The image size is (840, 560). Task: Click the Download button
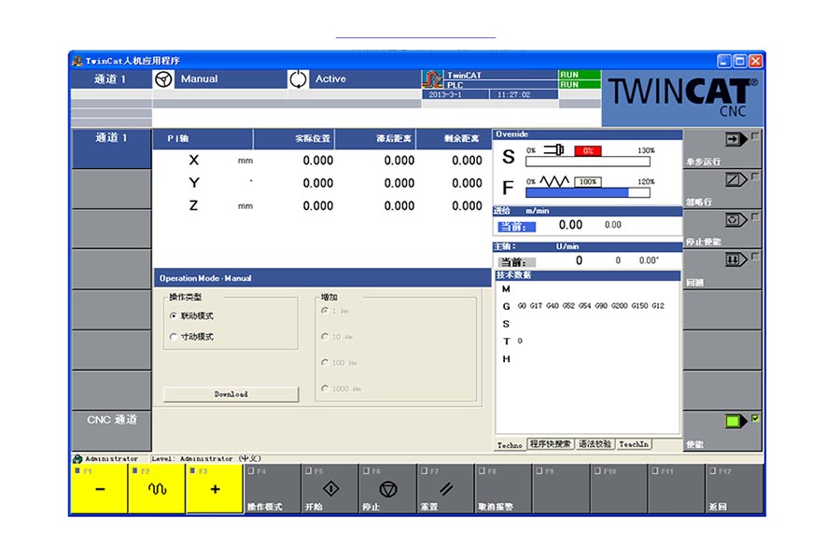231,394
